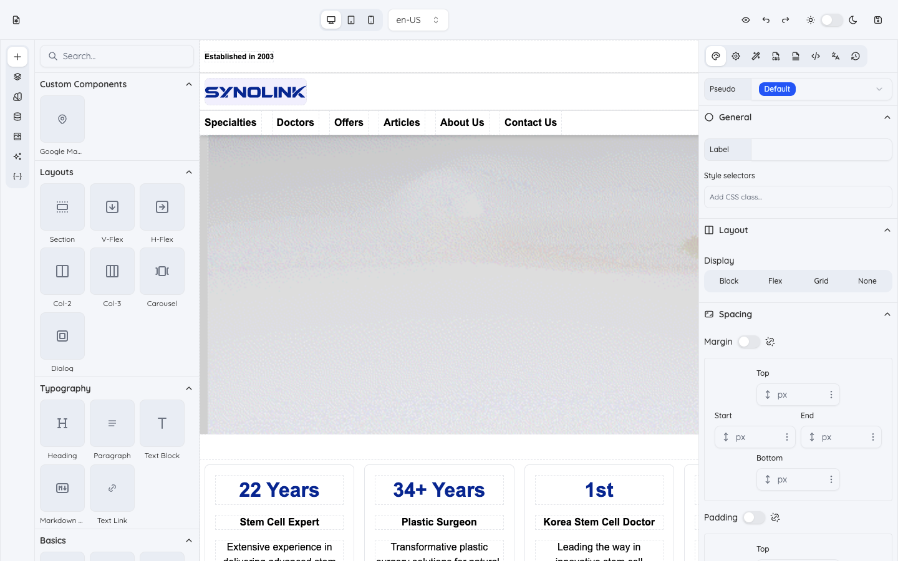Set display to None

point(867,281)
